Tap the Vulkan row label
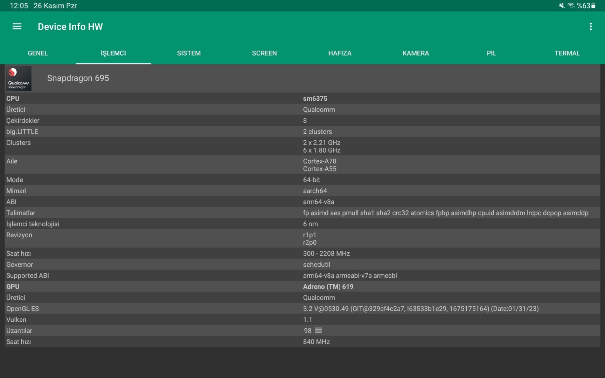The height and width of the screenshot is (378, 605). [16, 320]
